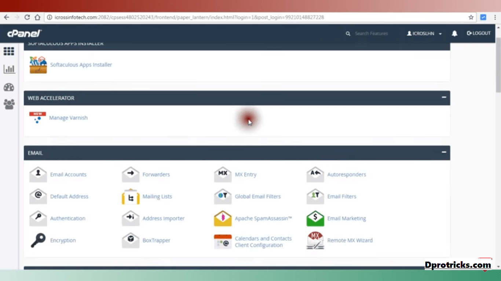Click the green Email Marketing icon
This screenshot has height=281, width=501.
click(315, 218)
